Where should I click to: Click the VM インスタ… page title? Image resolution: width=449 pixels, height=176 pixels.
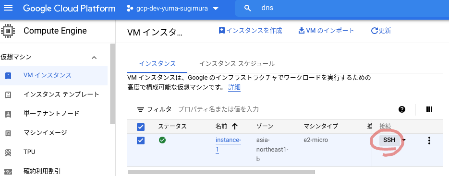pos(155,33)
